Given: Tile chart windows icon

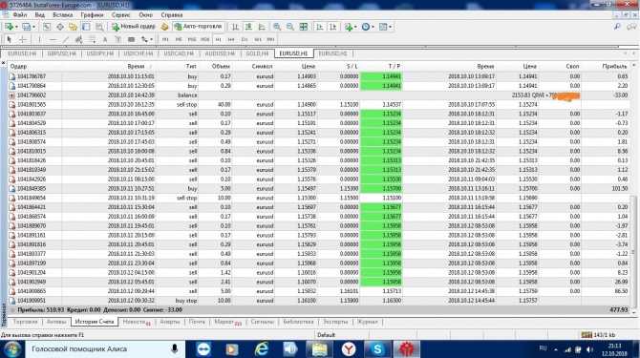Looking at the screenshot, I should [303, 27].
